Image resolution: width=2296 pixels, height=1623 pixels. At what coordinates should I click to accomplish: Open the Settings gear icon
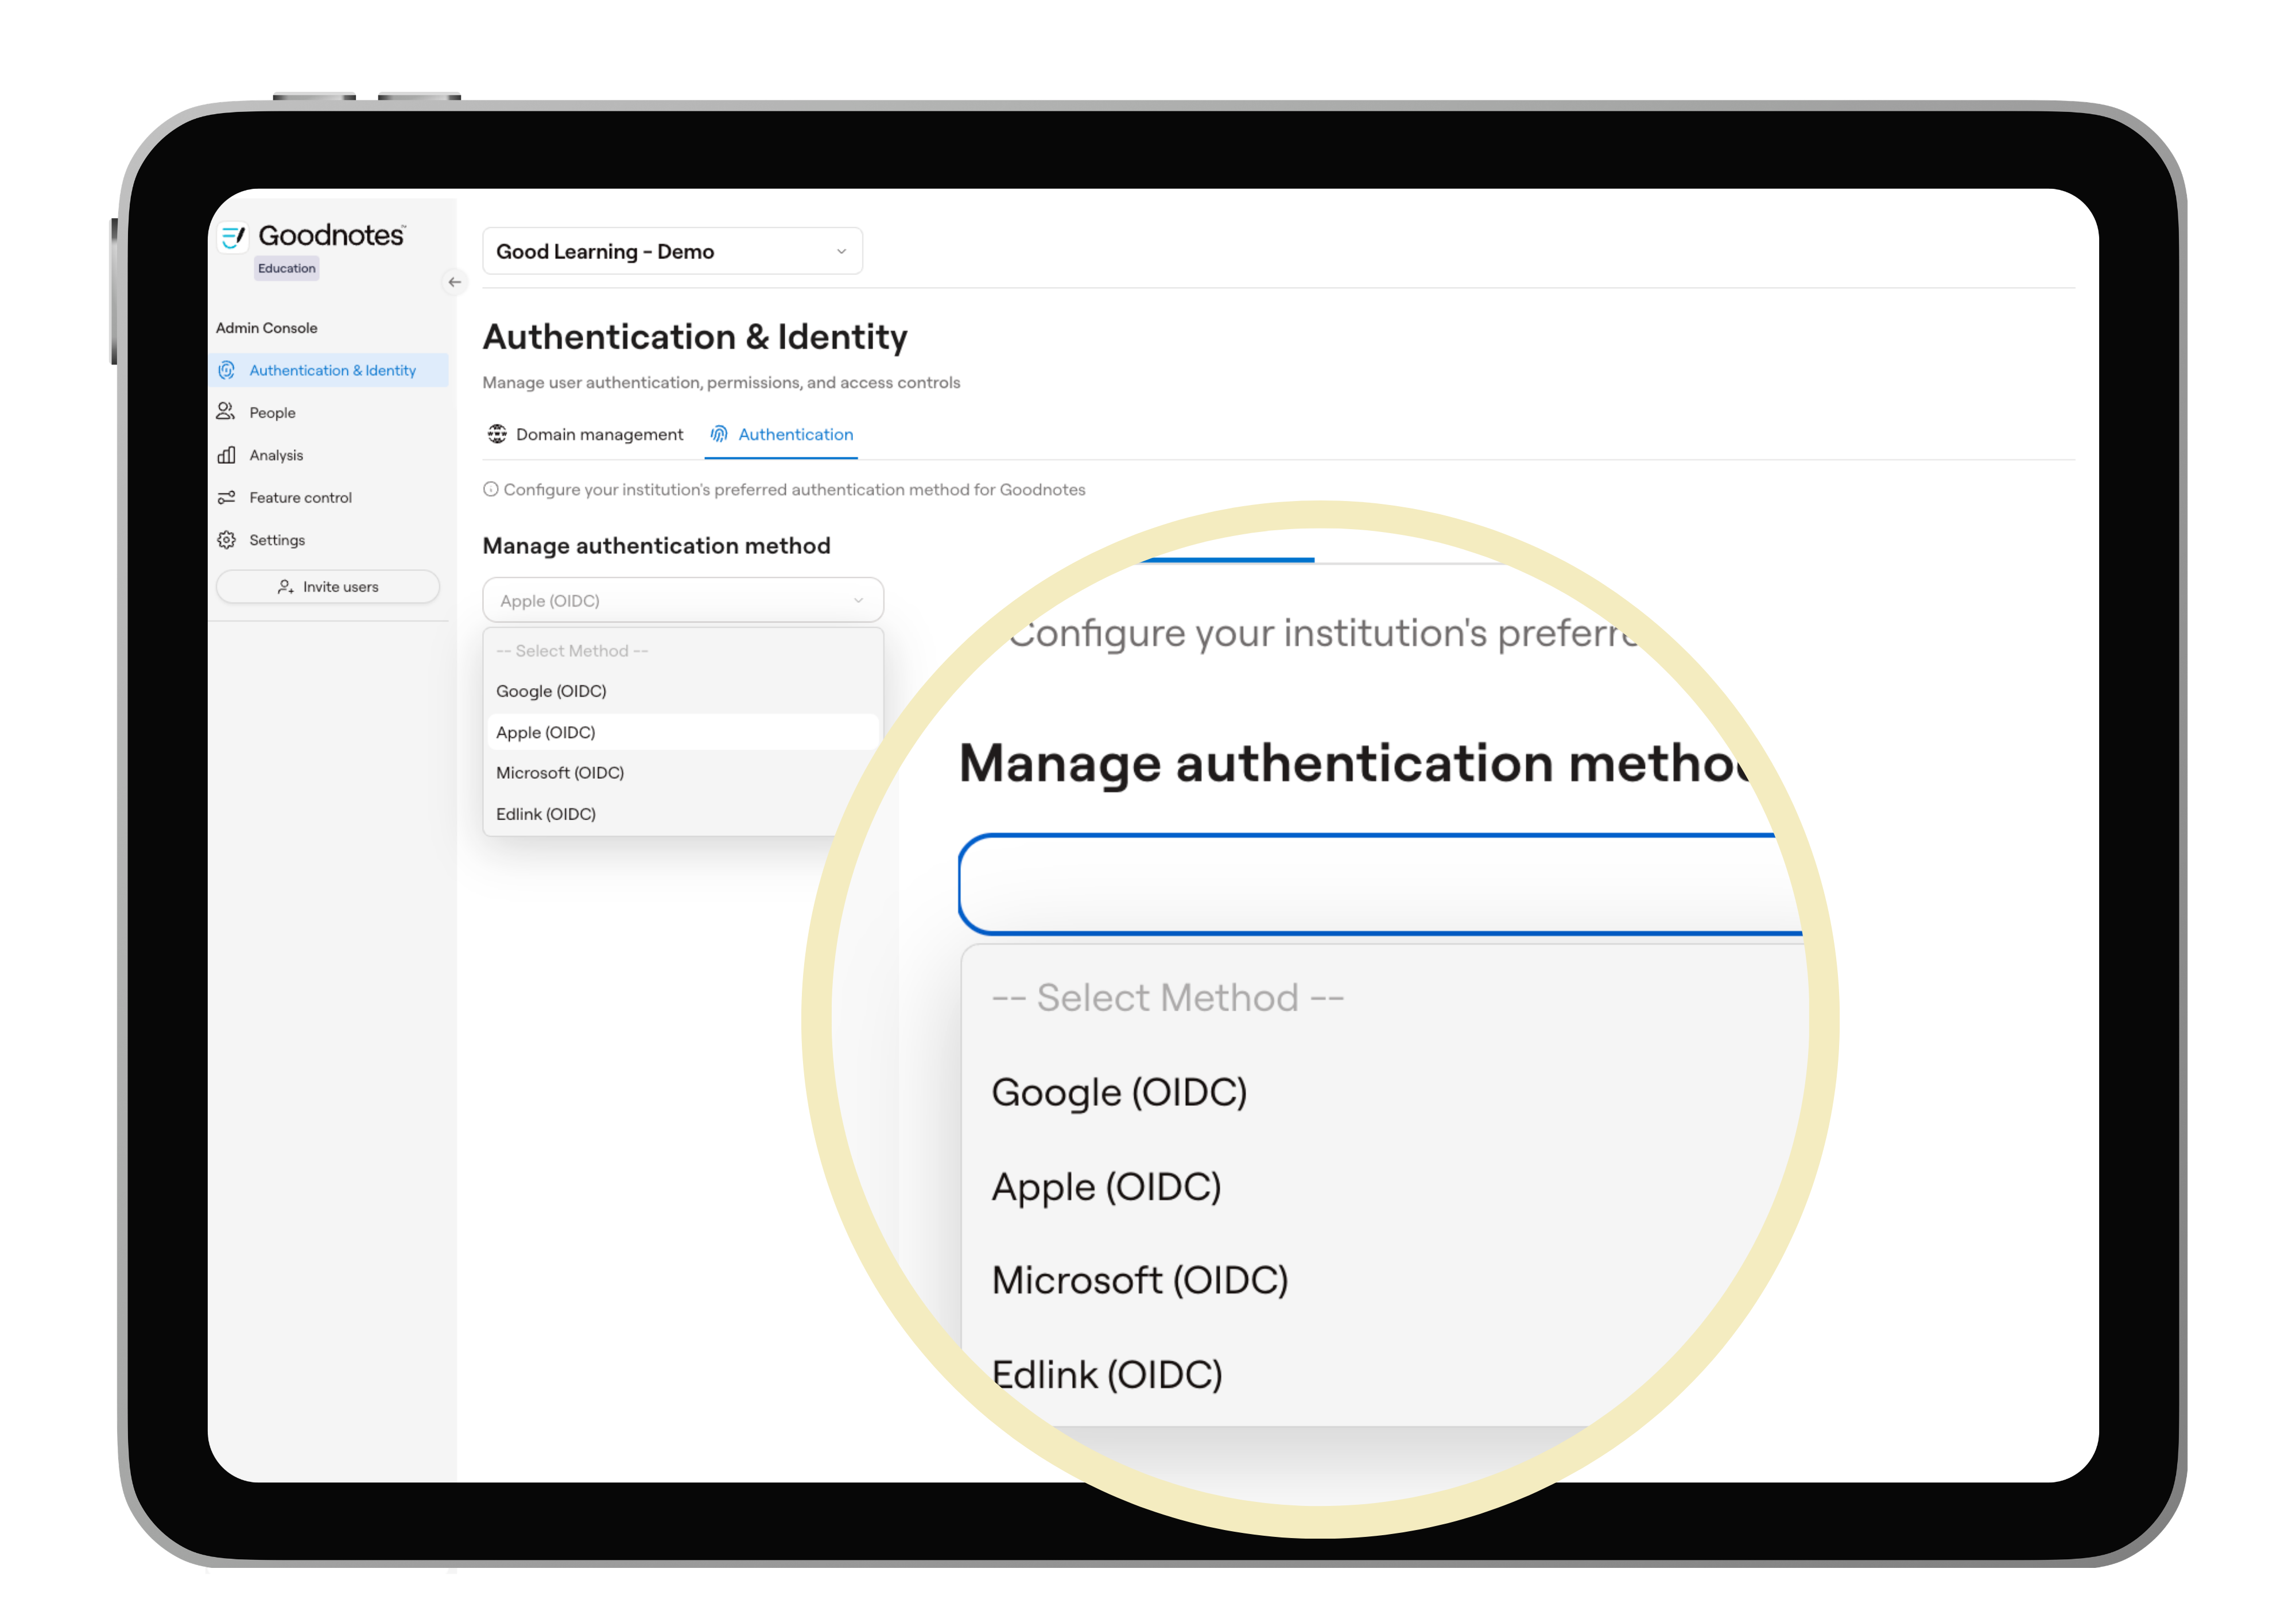click(227, 540)
